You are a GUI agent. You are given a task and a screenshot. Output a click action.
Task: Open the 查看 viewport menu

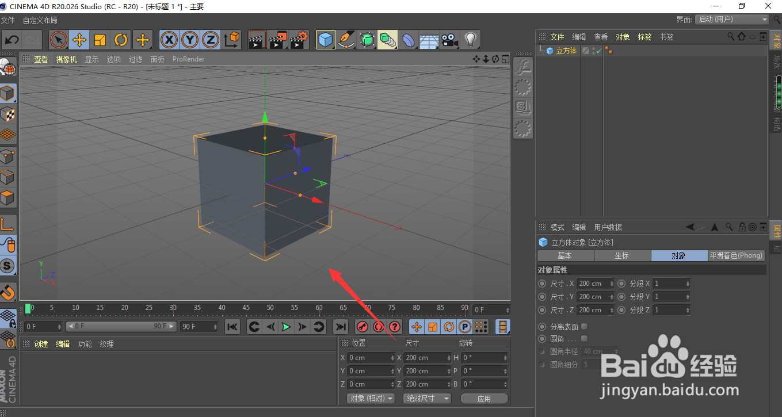coord(41,59)
